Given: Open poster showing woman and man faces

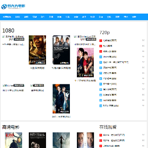Looking at the screenshot, I should (86, 140).
